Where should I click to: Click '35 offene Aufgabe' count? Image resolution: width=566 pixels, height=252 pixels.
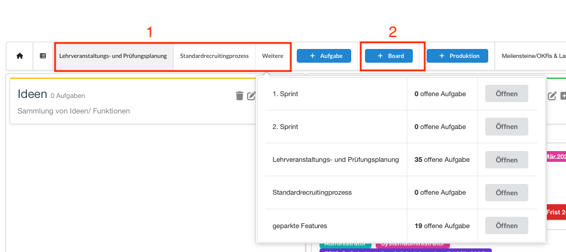pos(442,159)
